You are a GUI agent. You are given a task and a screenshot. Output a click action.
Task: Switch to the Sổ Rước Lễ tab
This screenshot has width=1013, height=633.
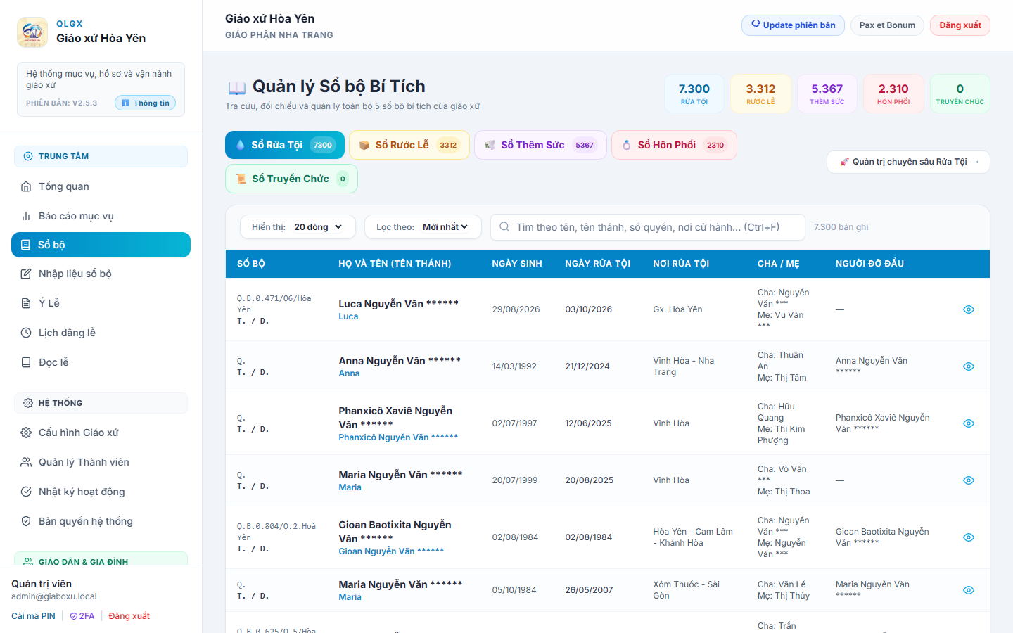coord(409,145)
